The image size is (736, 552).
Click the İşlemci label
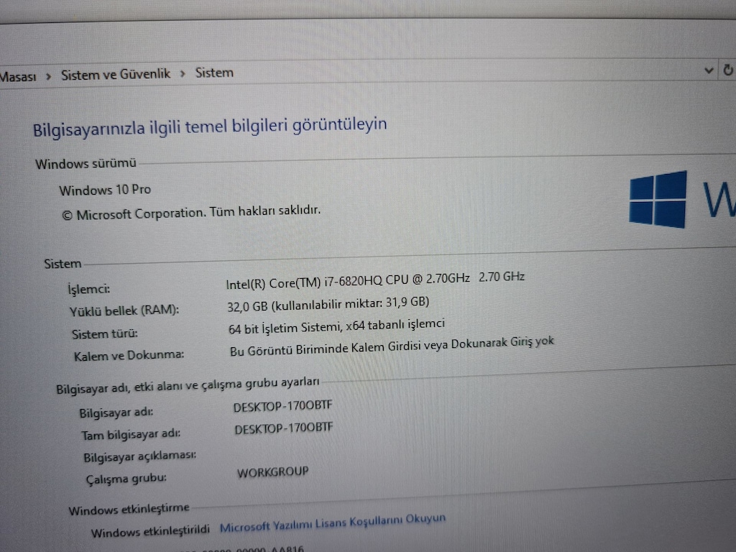[x=89, y=289]
